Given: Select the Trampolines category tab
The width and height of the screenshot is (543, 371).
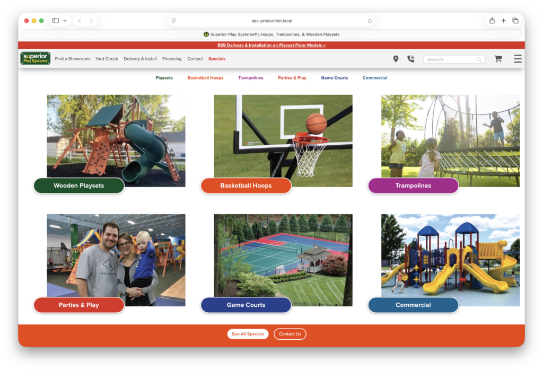Looking at the screenshot, I should pos(250,77).
